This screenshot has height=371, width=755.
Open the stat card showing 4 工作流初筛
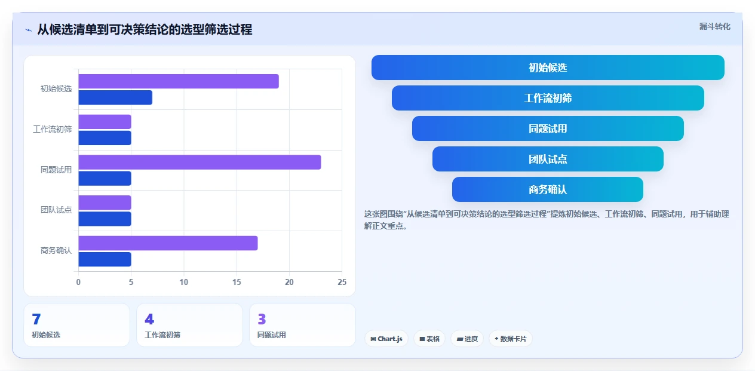pos(189,325)
